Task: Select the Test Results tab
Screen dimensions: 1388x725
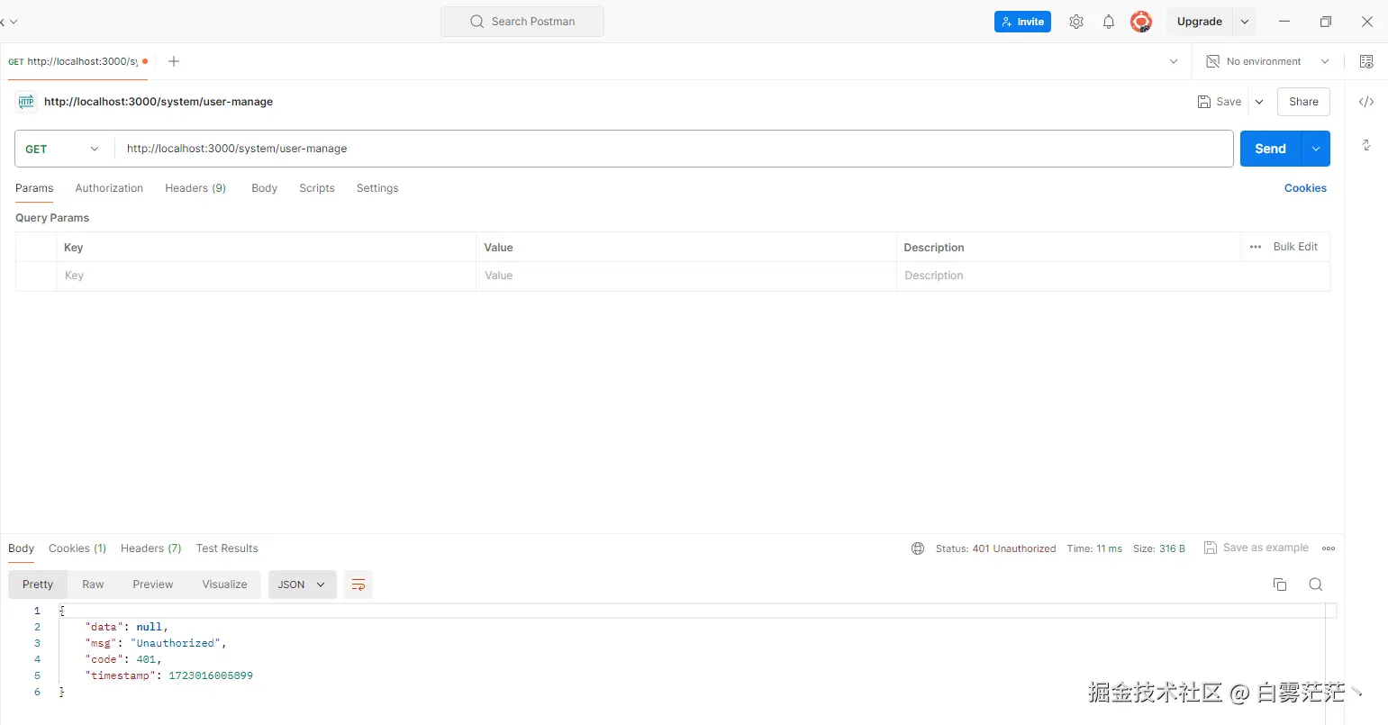Action: 227,548
